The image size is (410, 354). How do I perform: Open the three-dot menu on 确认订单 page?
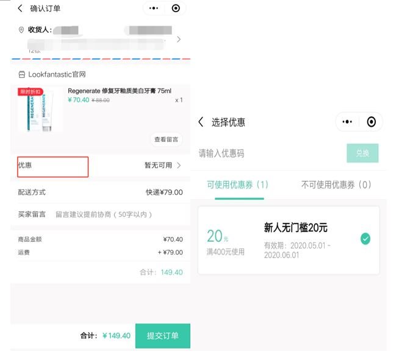point(154,9)
